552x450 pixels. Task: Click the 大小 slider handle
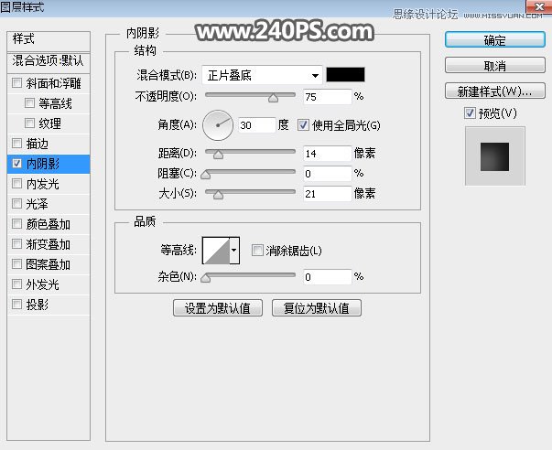point(218,195)
